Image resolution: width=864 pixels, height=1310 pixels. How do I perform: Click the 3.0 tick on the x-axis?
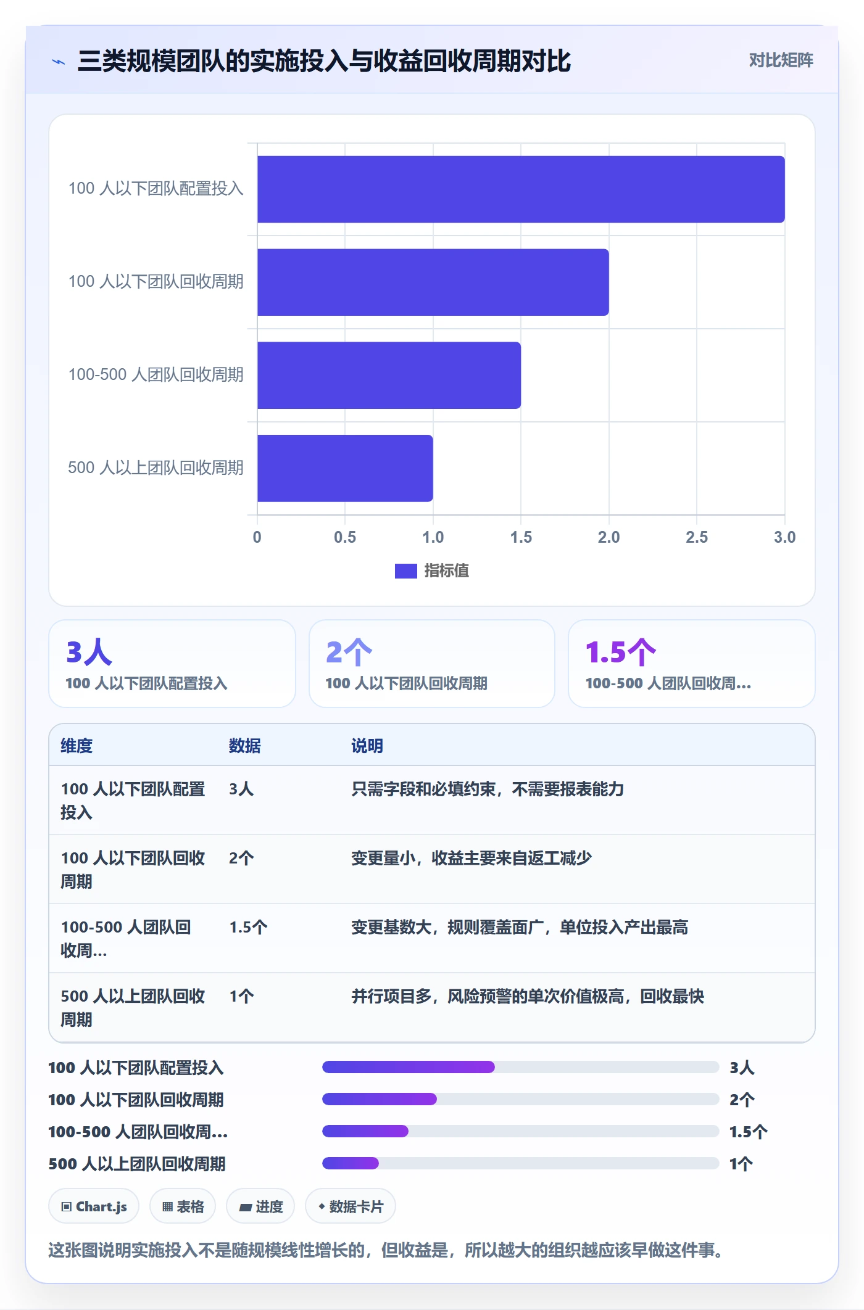tap(785, 537)
